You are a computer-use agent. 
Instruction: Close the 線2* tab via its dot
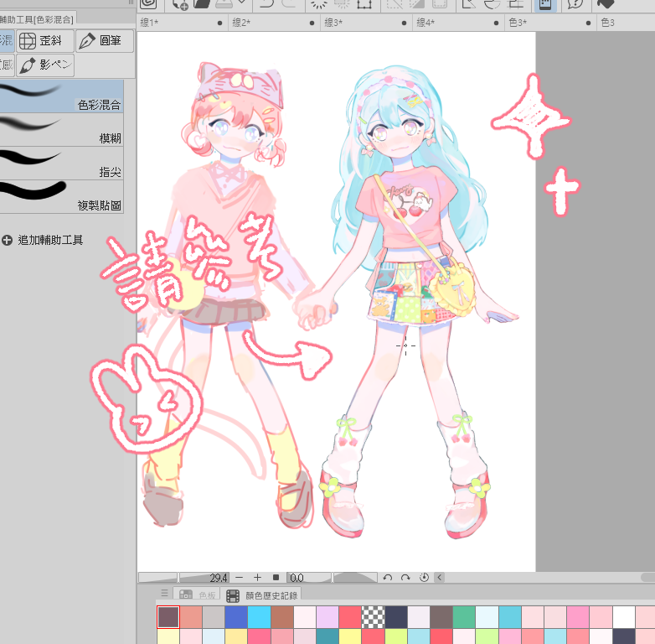[x=312, y=23]
